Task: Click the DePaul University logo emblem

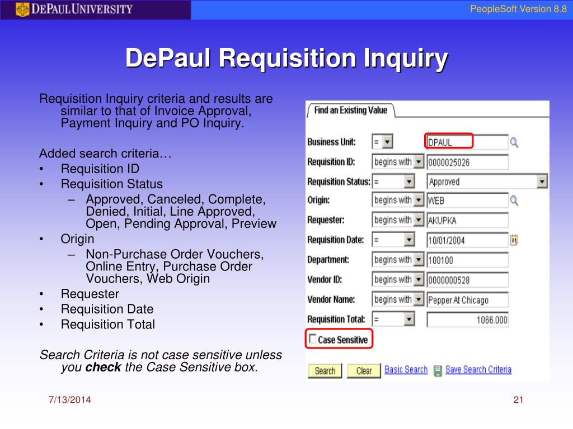Action: click(22, 9)
